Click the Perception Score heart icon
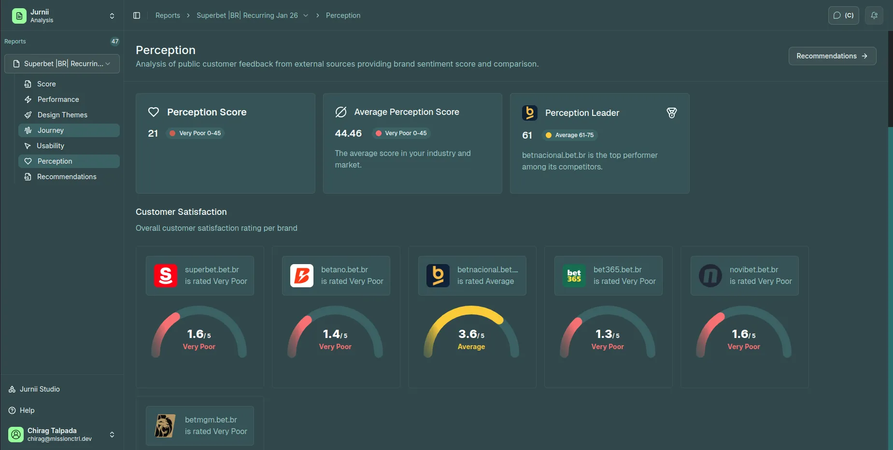The width and height of the screenshot is (893, 450). click(x=154, y=112)
